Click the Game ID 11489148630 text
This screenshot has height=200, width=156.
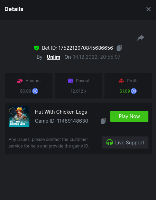pyautogui.click(x=62, y=121)
